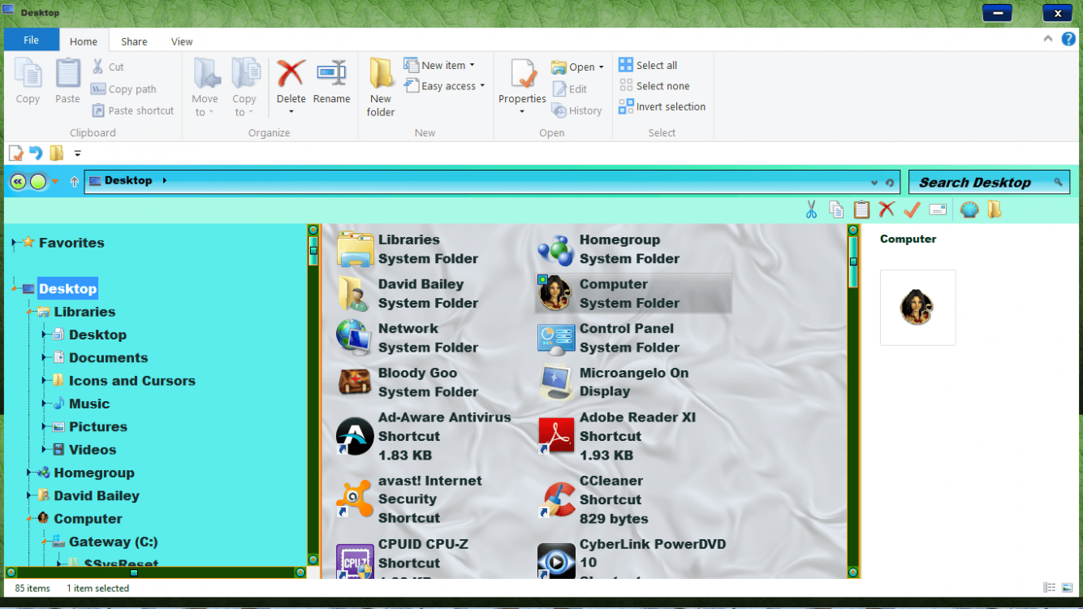The image size is (1083, 609).
Task: Open the dropdown arrow under the ribbon Delete button
Action: (x=291, y=112)
